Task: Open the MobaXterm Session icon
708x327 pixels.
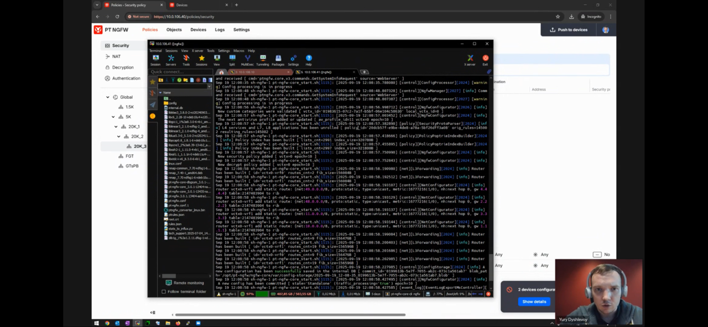Action: [155, 60]
